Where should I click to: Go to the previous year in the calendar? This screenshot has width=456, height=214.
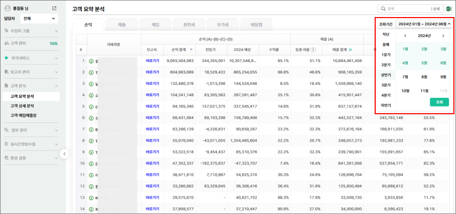pos(405,36)
